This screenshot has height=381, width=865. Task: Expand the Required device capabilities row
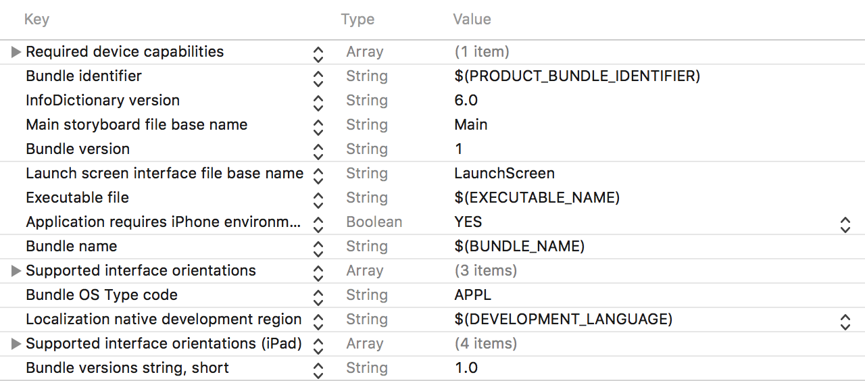16,52
